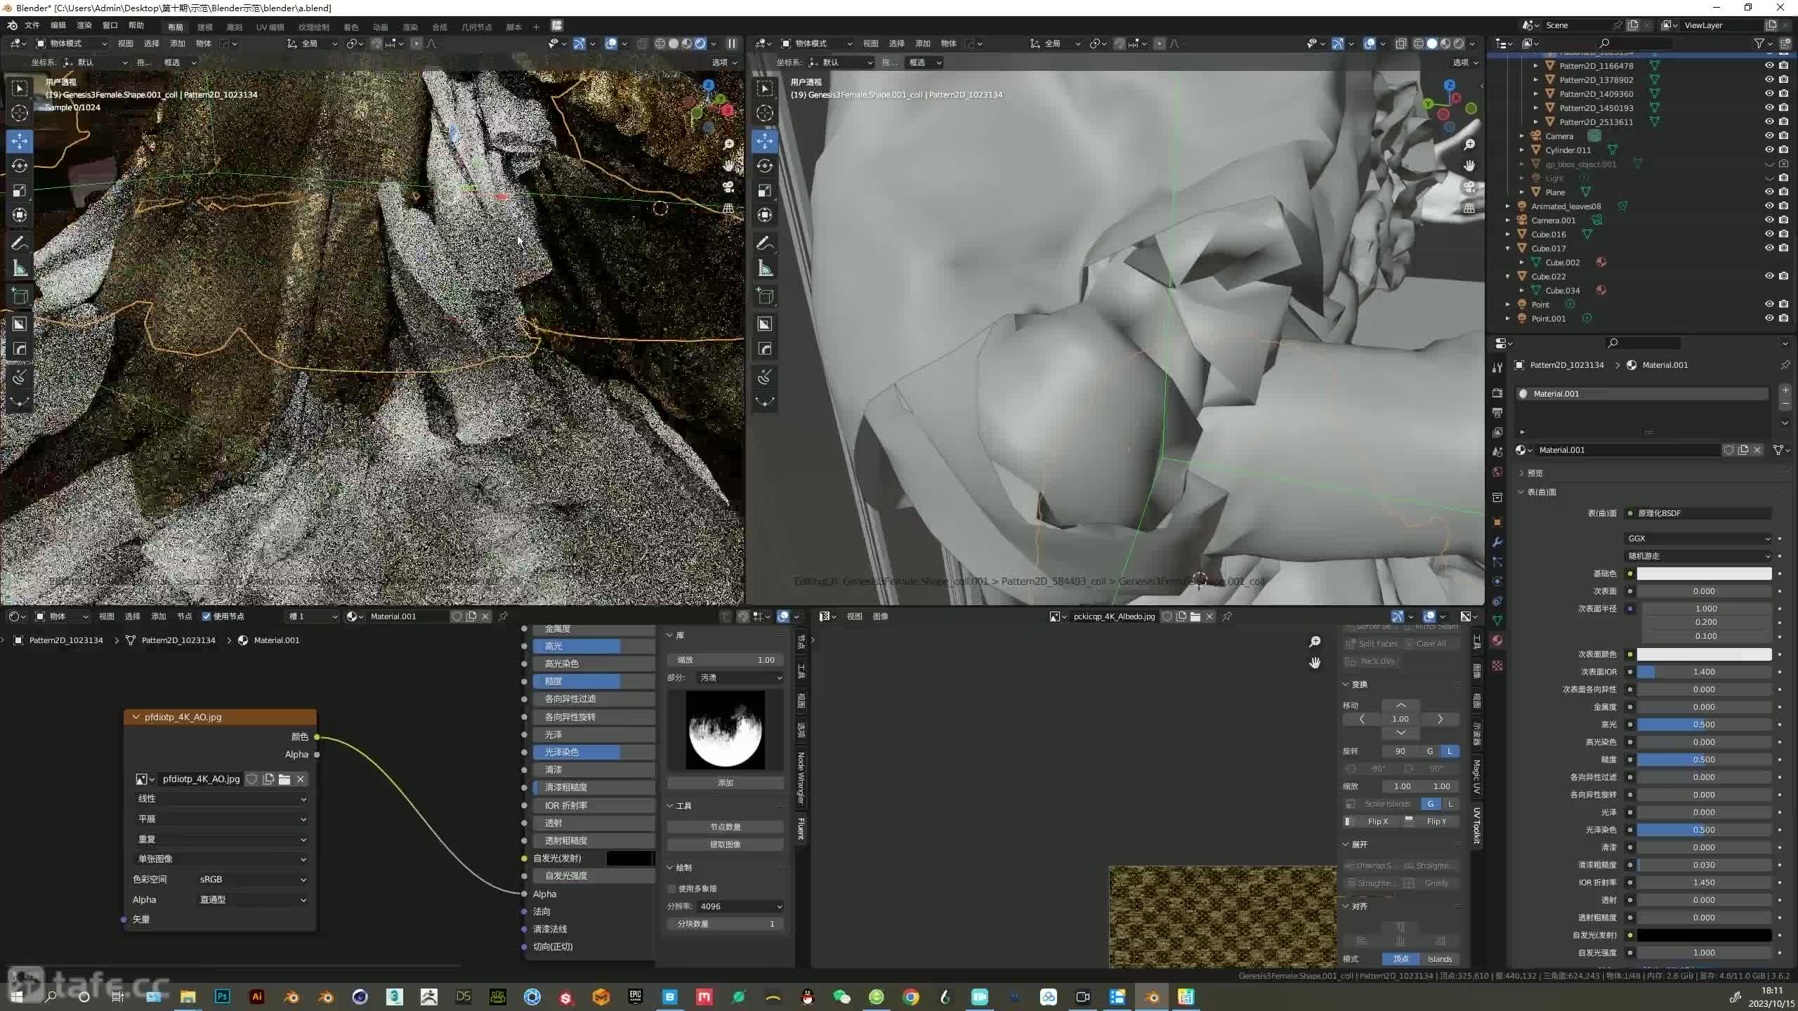The image size is (1798, 1011).
Task: Select the Scale tool in left viewport
Action: tap(20, 191)
